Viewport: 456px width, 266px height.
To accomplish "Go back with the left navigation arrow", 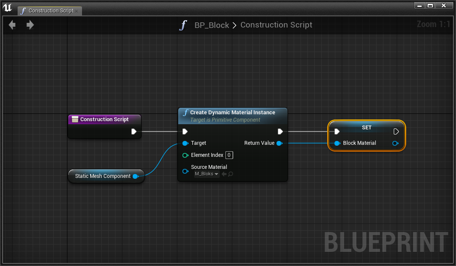I will [x=12, y=25].
